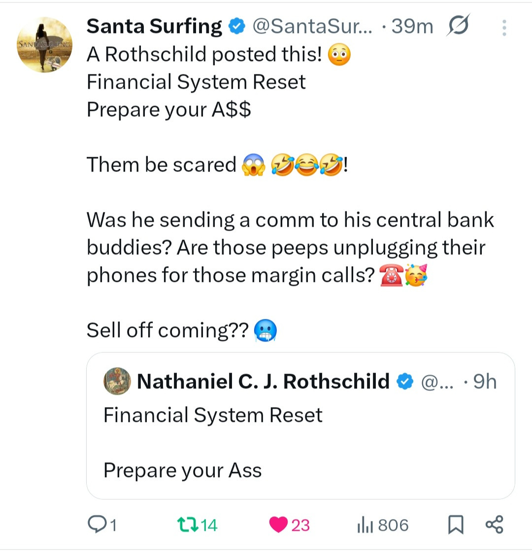This screenshot has height=558, width=532.
Task: Open quoted post text 'Prepare your Ass'
Action: [183, 470]
